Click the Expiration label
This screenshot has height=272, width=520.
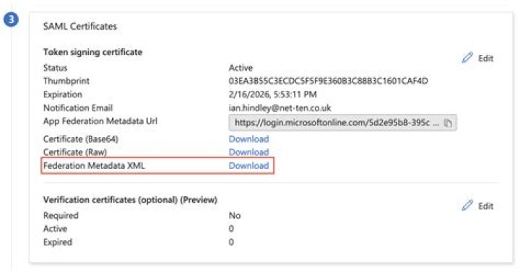[x=63, y=95]
